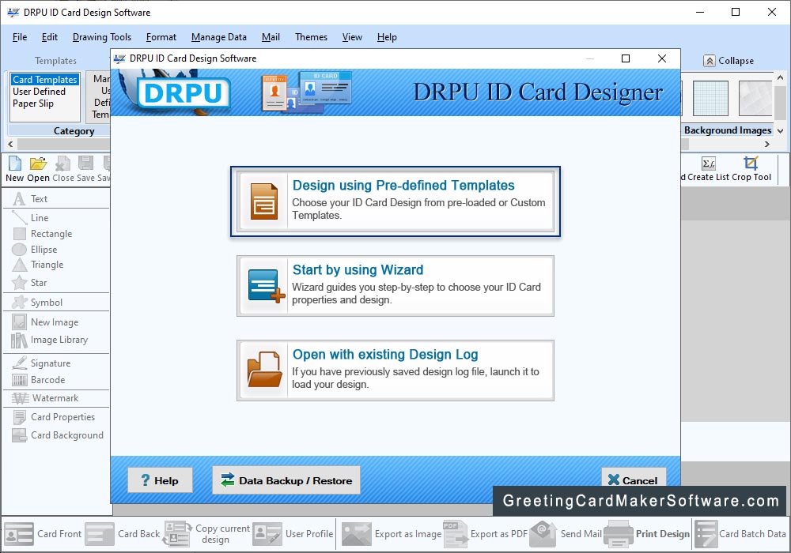The height and width of the screenshot is (553, 791).
Task: Open Card Batch Data
Action: [x=740, y=534]
